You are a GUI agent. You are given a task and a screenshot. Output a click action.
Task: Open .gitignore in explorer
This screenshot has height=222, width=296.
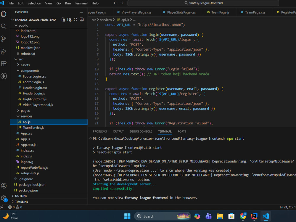tap(49, 179)
